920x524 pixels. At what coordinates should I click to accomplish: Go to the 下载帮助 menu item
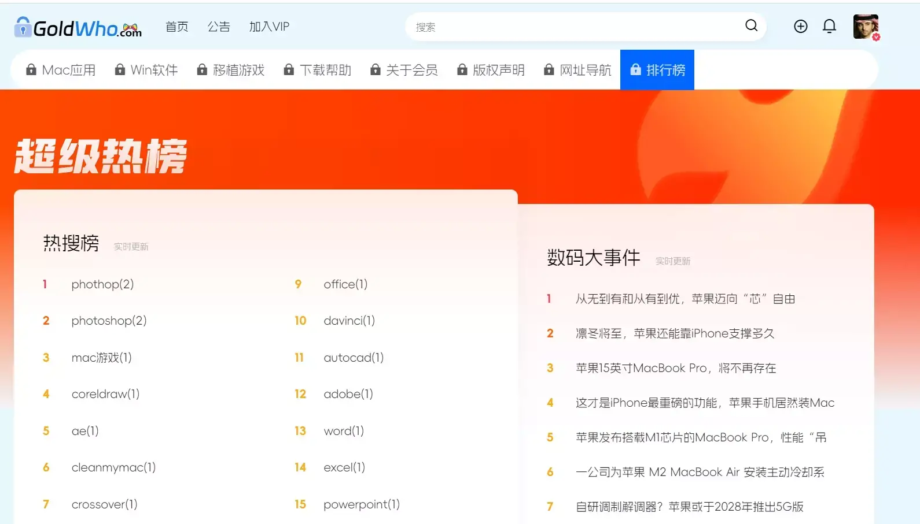(x=325, y=70)
